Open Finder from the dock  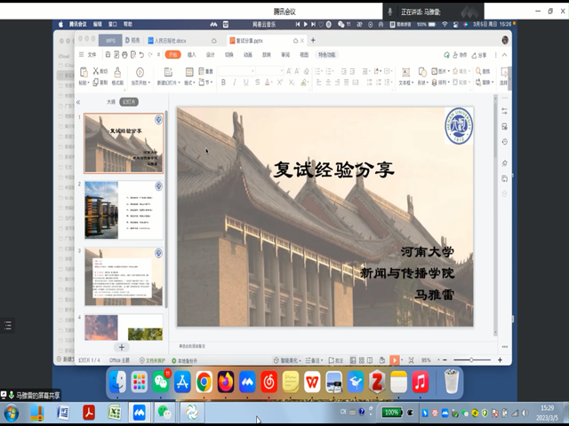(117, 382)
